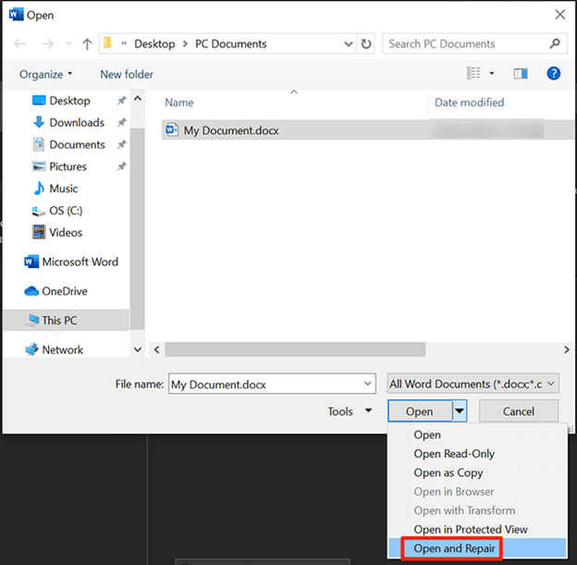Open Microsoft Word in the sidebar
Screen dimensions: 577x565
point(80,262)
